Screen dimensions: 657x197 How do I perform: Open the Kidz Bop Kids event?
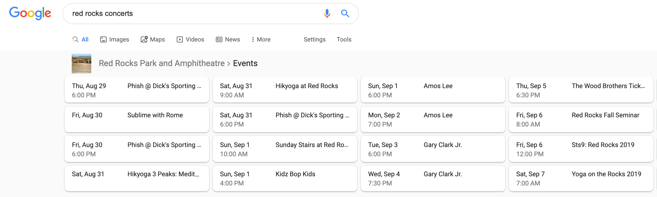pyautogui.click(x=285, y=178)
